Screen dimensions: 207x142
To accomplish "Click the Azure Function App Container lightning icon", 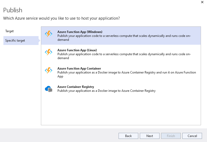I will [49, 71].
